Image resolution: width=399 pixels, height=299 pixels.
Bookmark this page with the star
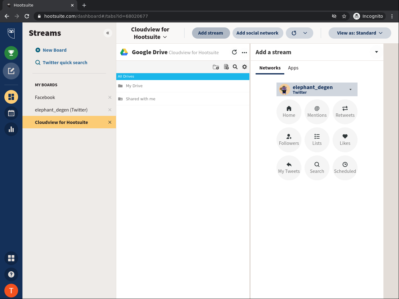tap(344, 16)
